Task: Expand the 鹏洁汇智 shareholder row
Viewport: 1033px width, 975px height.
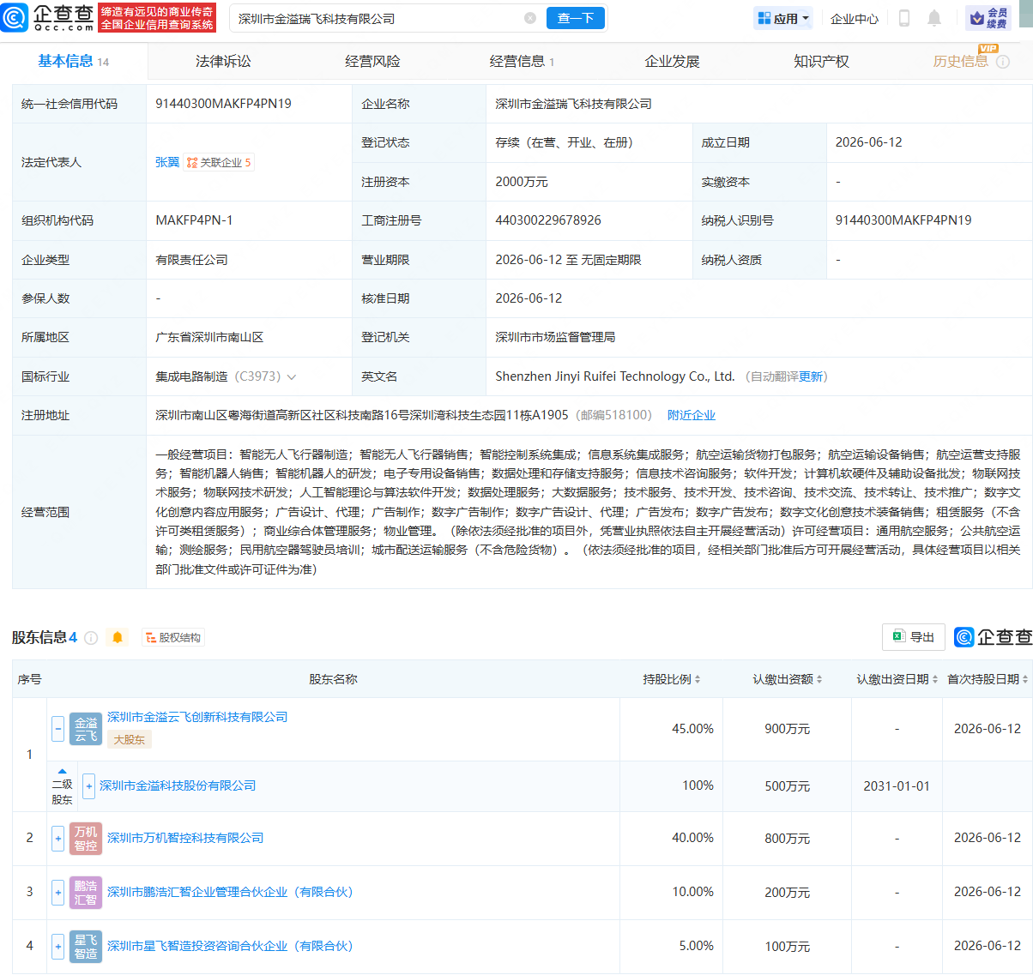Action: [x=57, y=892]
